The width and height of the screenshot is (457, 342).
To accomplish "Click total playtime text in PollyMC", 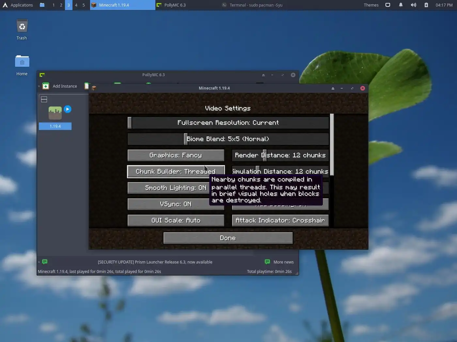I will (x=269, y=271).
